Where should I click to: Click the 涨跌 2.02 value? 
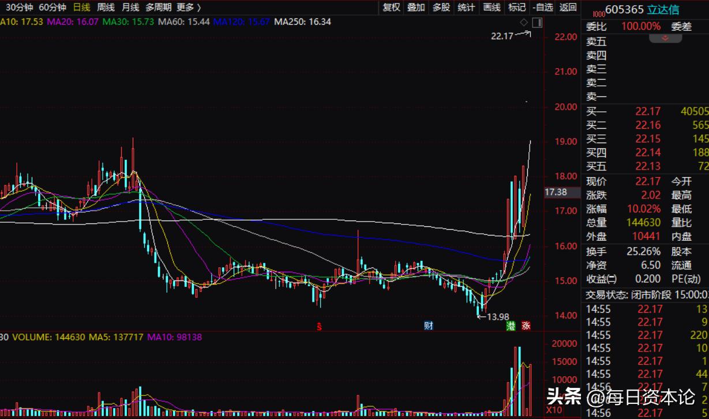[651, 195]
